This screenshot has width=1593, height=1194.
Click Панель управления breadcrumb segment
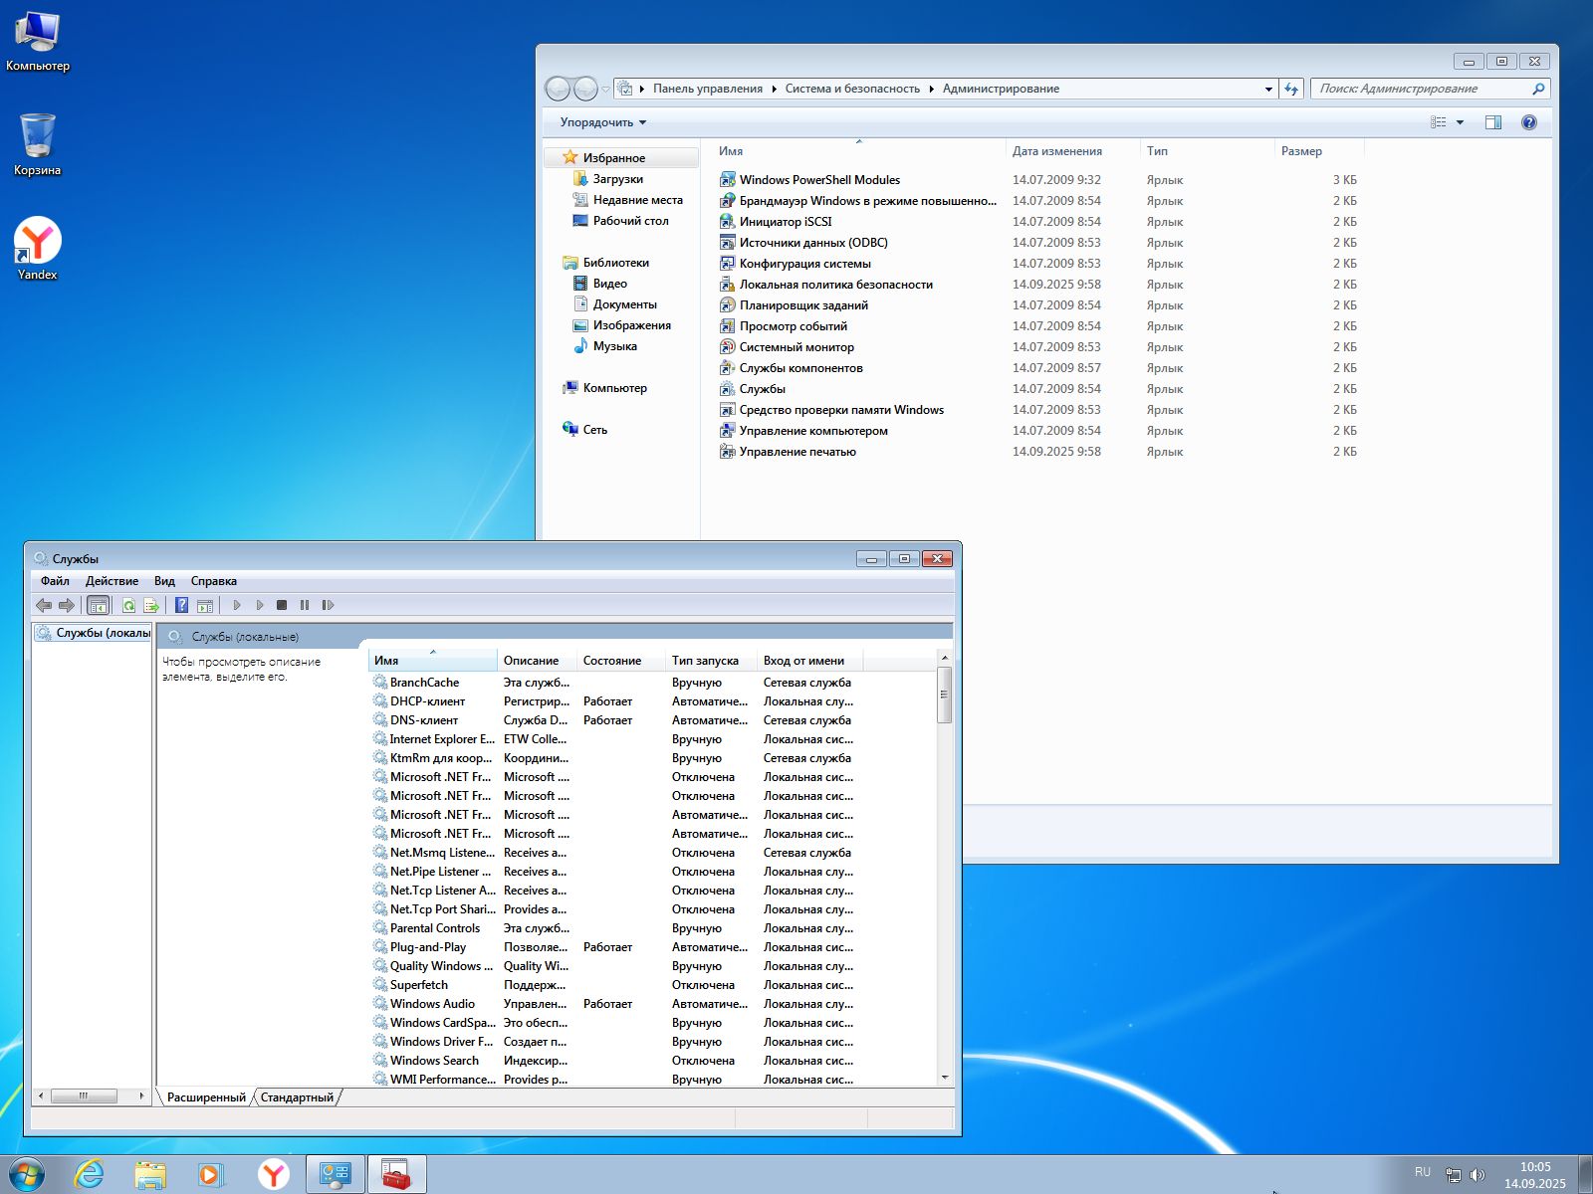pyautogui.click(x=708, y=89)
